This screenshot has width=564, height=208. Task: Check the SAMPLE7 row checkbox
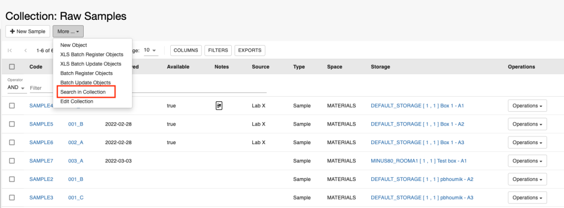click(12, 161)
